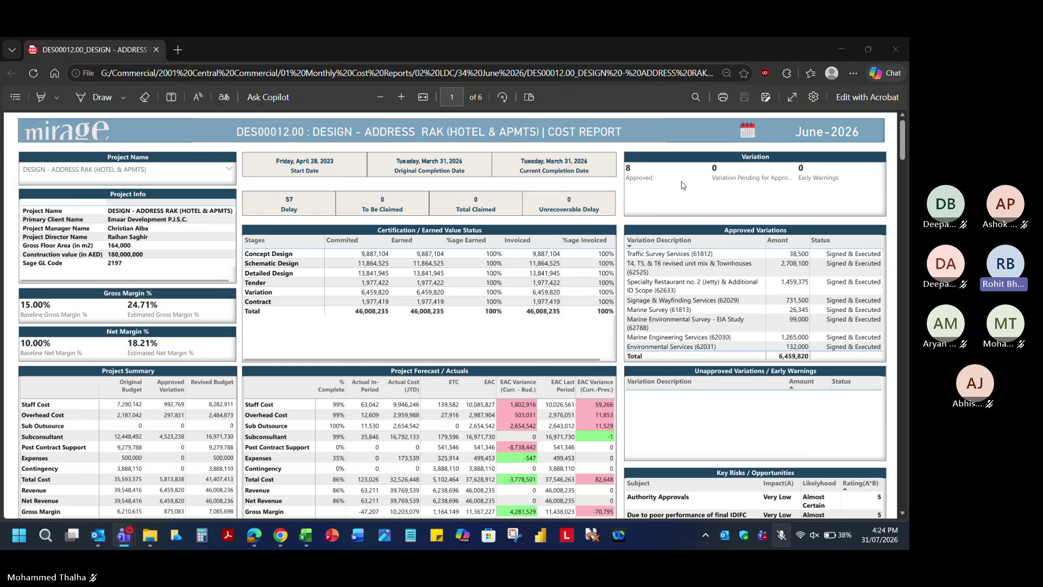Click Ask Copilot in the PDF toolbar
The height and width of the screenshot is (587, 1043).
tap(268, 97)
